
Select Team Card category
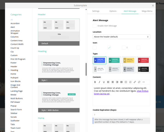pyautogui.click(x=15, y=128)
